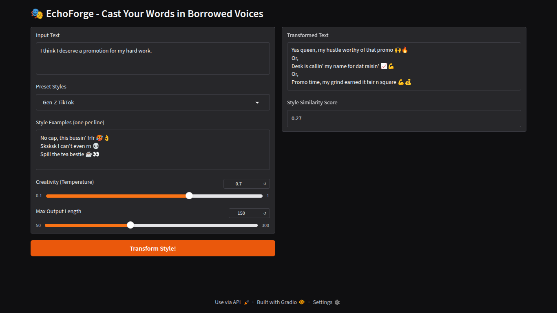Click the theater masks emoji in title

37,14
